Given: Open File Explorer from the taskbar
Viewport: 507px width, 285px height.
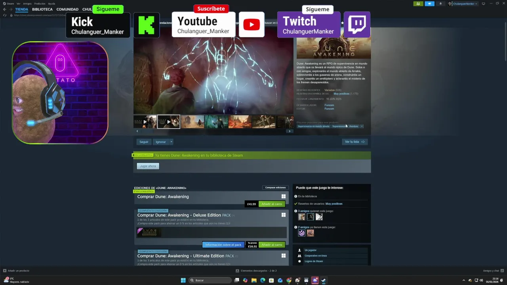Looking at the screenshot, I should click(x=254, y=280).
